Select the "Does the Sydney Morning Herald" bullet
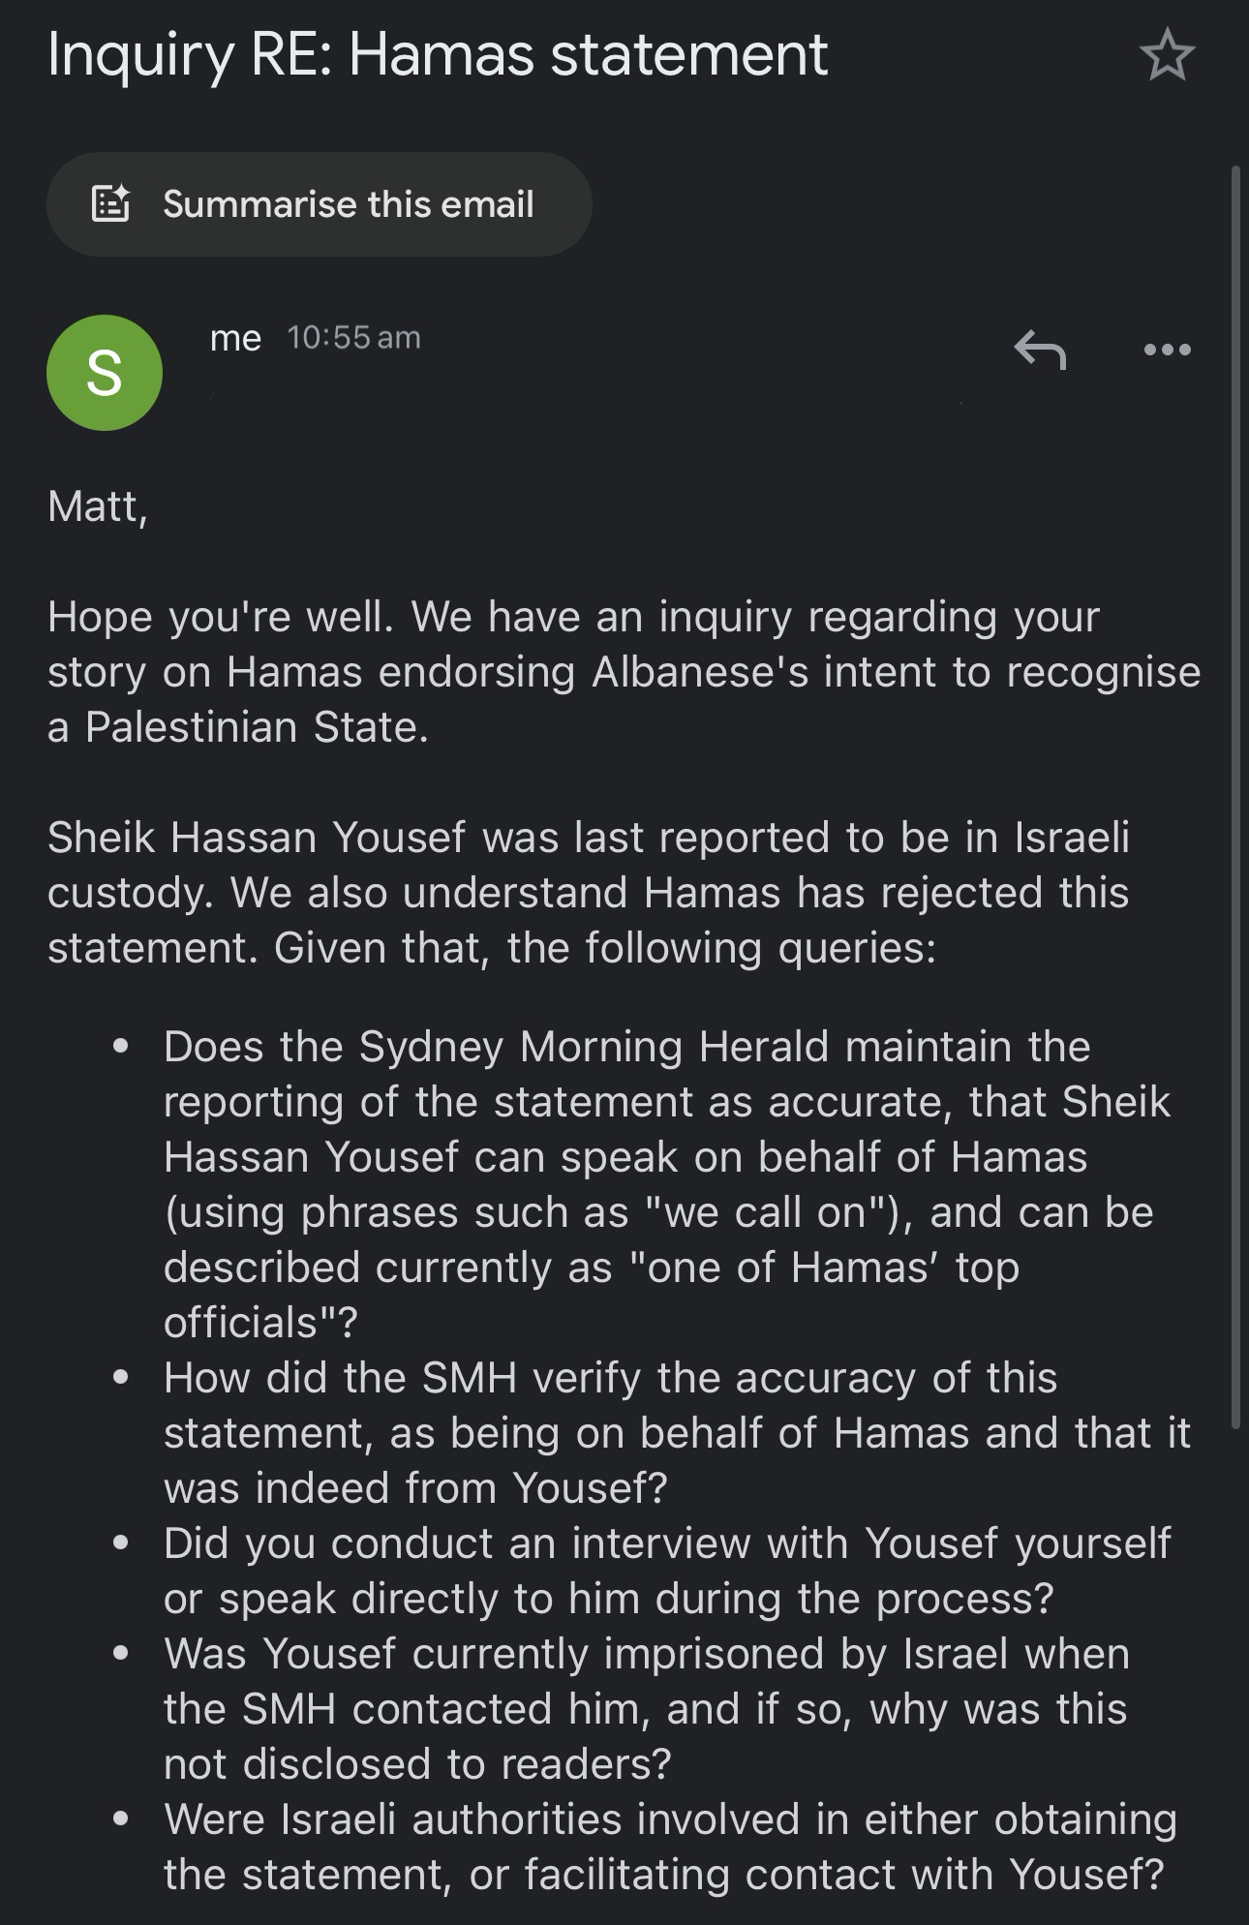The width and height of the screenshot is (1249, 1925). [626, 1047]
